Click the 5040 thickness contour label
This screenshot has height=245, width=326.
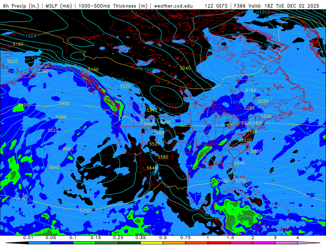(185, 68)
